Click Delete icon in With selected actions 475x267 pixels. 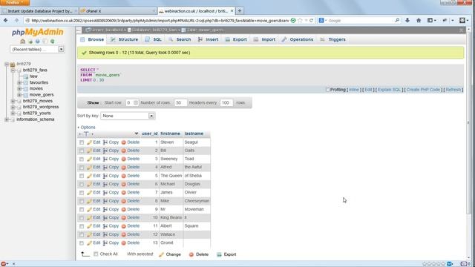tap(191, 254)
